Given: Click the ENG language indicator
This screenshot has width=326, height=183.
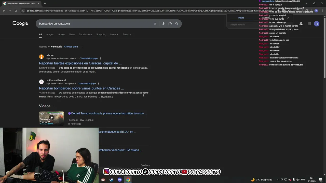Looking at the screenshot, I should 303,180.
